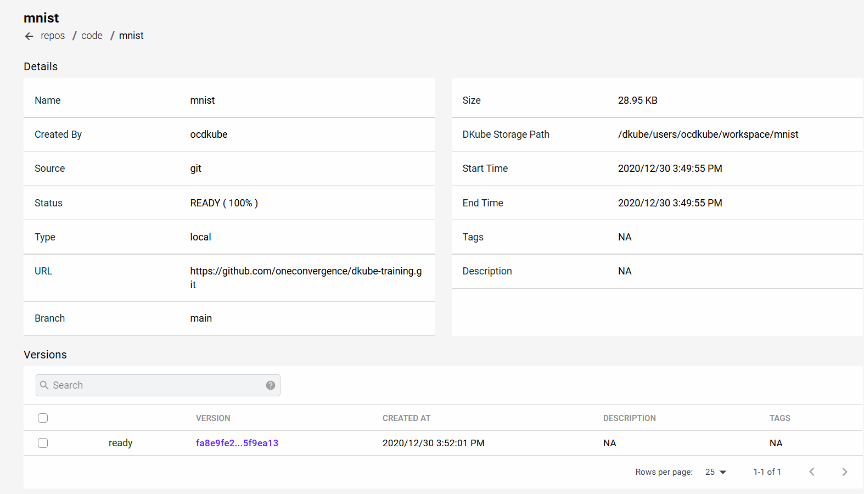
Task: Click the 28.95 KB size value
Action: (638, 100)
